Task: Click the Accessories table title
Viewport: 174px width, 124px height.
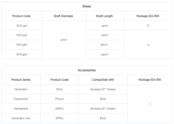Action: pyautogui.click(x=87, y=70)
